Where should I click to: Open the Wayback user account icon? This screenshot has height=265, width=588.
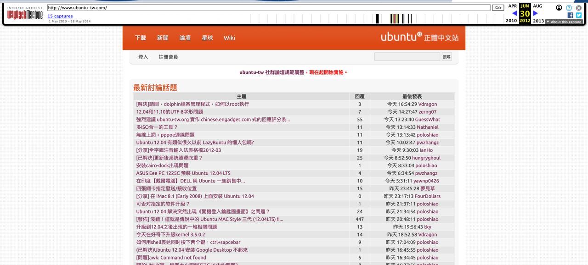[559, 8]
